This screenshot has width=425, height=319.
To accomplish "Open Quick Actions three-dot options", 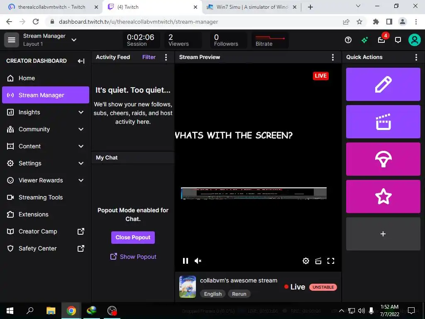I will pyautogui.click(x=416, y=57).
